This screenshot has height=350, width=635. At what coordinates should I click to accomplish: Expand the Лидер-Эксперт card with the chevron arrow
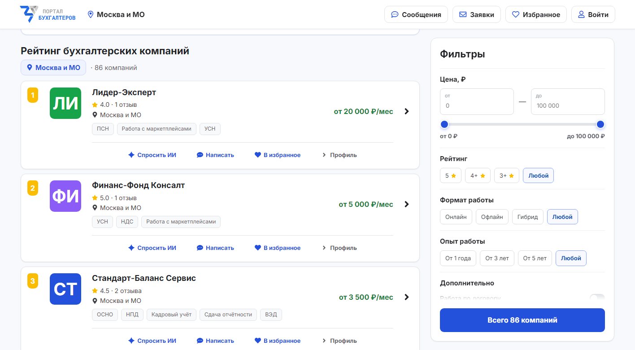click(407, 111)
